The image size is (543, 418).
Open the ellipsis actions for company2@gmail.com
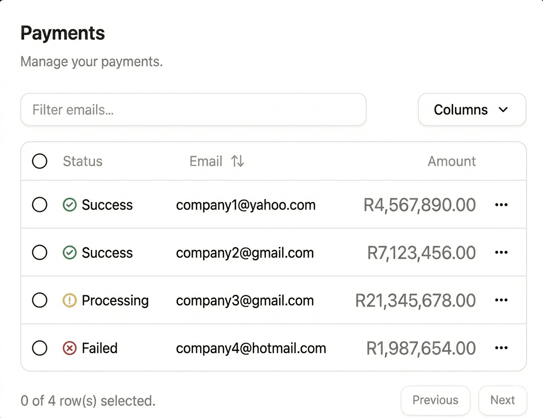coord(501,252)
